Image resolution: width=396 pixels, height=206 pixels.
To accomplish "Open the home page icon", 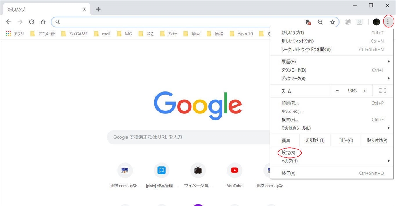I will click(x=43, y=22).
